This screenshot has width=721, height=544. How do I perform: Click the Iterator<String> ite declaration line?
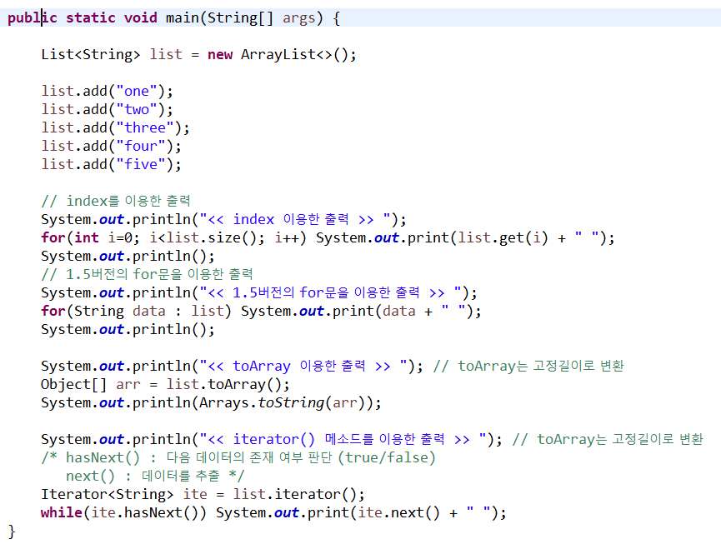(203, 494)
